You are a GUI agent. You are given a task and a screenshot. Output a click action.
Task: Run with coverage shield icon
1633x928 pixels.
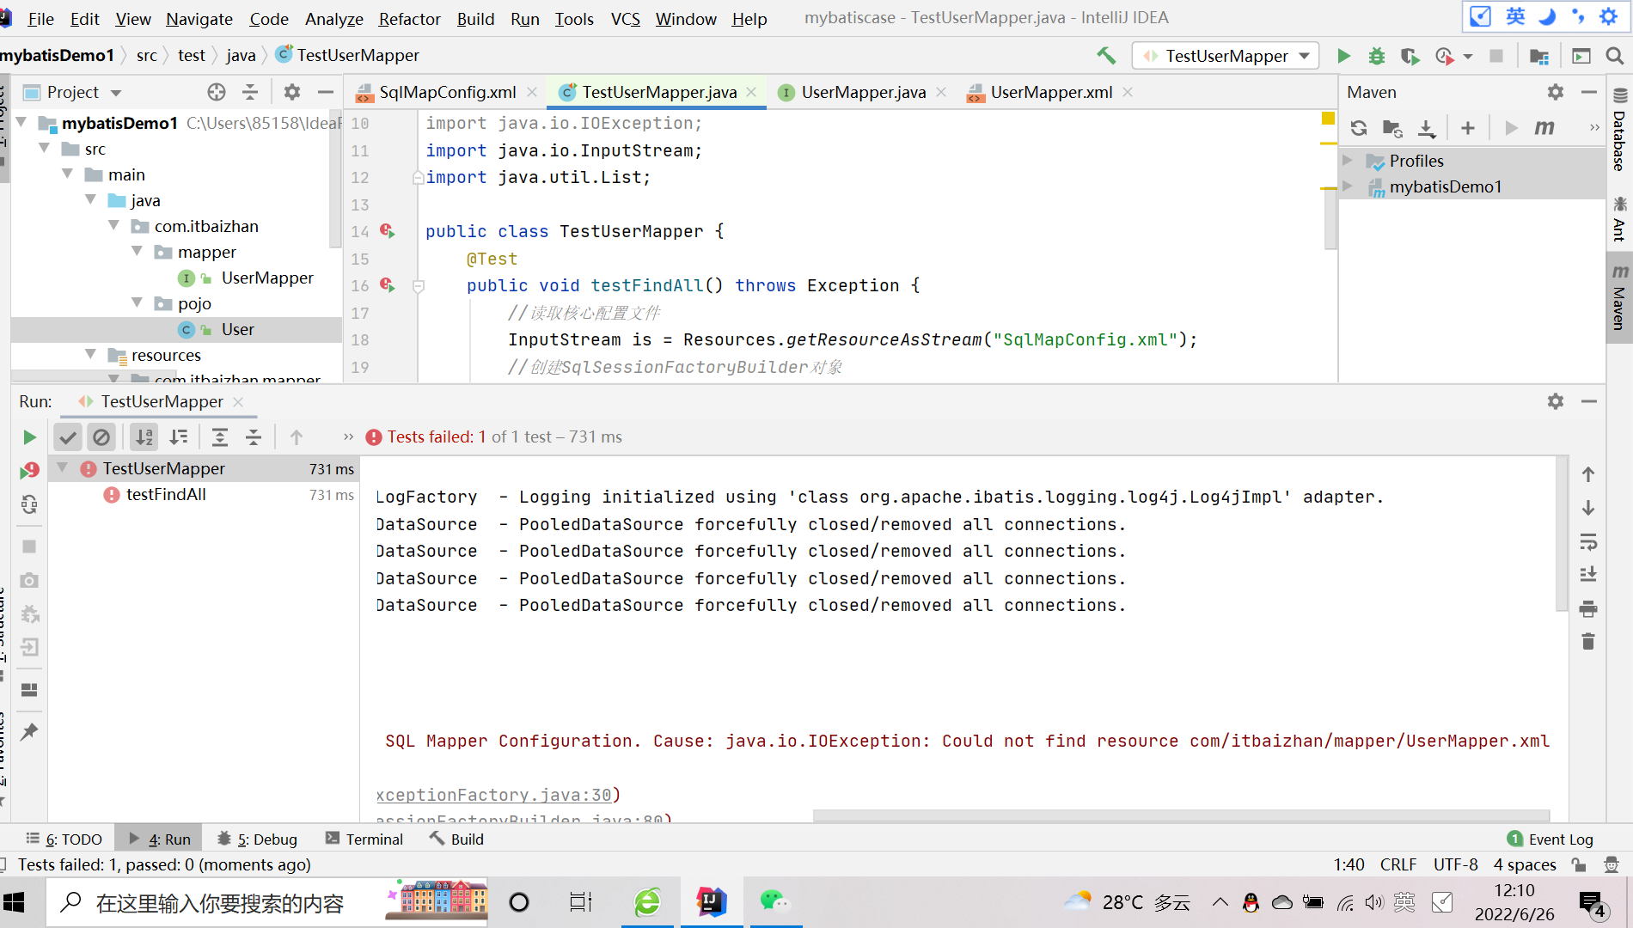click(x=1410, y=56)
